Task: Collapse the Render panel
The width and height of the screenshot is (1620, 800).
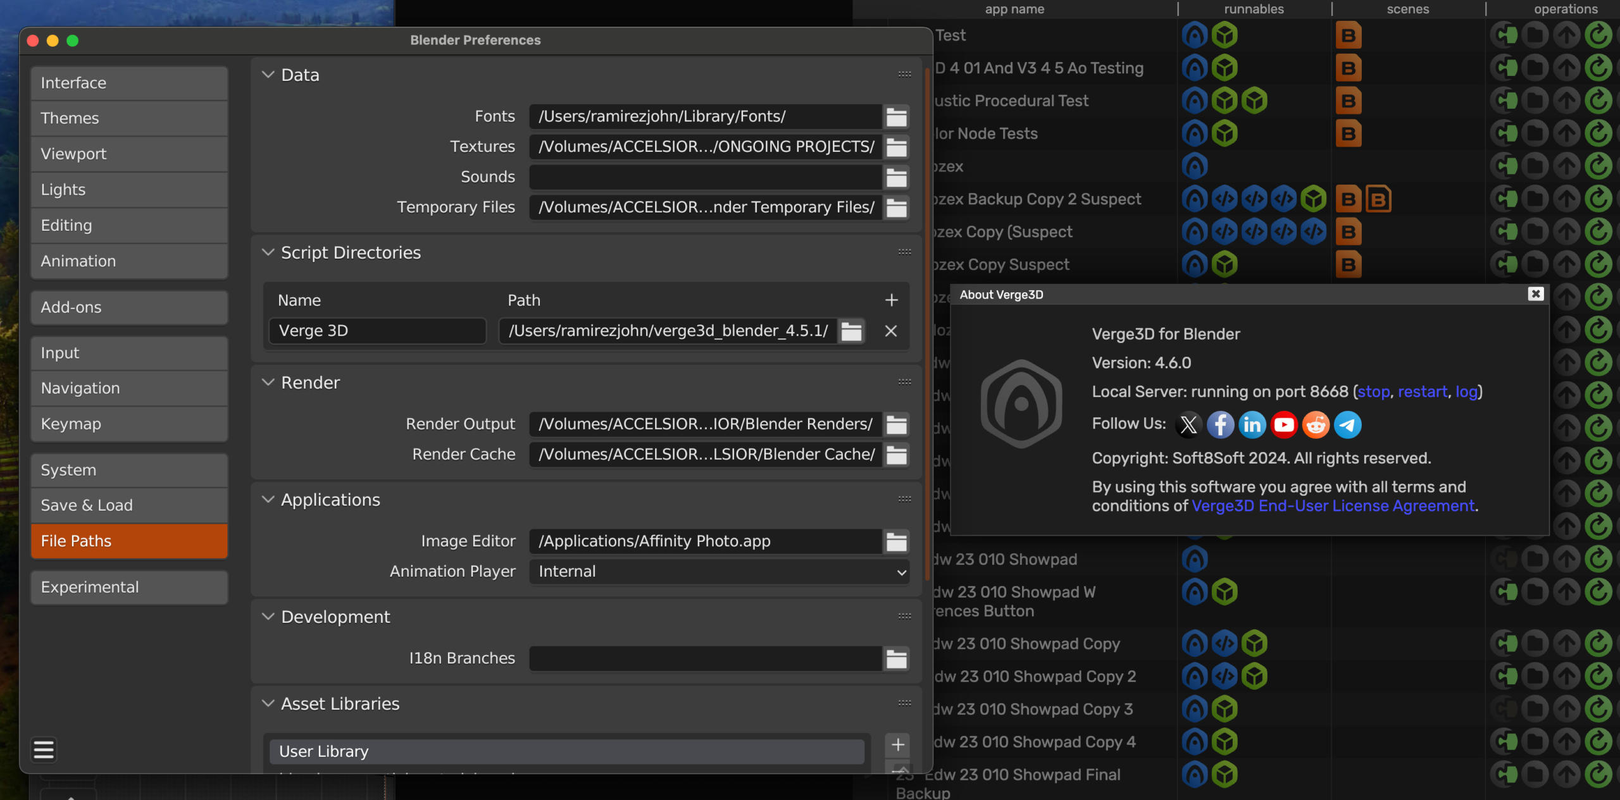Action: [268, 383]
